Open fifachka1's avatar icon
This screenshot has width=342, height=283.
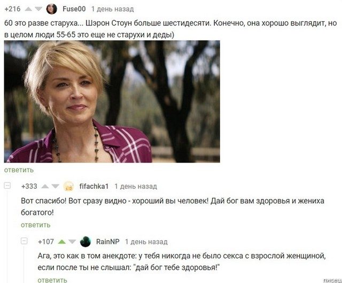[68, 186]
